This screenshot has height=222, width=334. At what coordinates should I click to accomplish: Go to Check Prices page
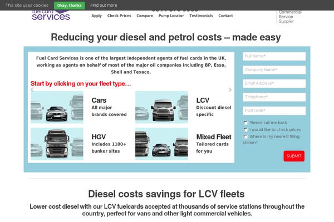(x=119, y=16)
